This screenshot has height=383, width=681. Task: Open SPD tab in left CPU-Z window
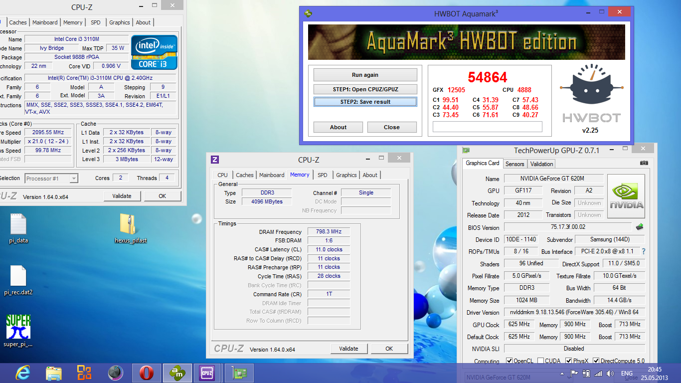pyautogui.click(x=95, y=22)
